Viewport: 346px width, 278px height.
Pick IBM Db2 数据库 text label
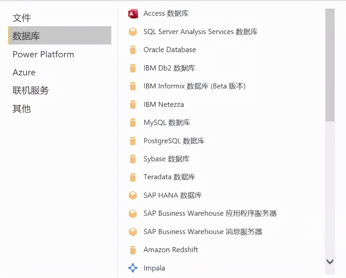(169, 68)
